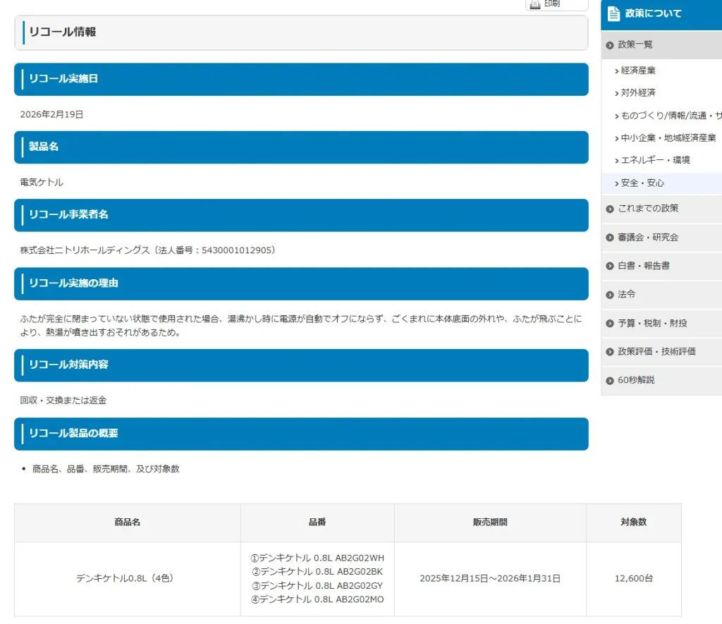The height and width of the screenshot is (624, 722).
Task: Open the 政策について section header
Action: coord(653,13)
